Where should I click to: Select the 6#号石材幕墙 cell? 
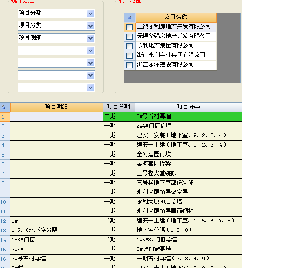click(x=189, y=117)
